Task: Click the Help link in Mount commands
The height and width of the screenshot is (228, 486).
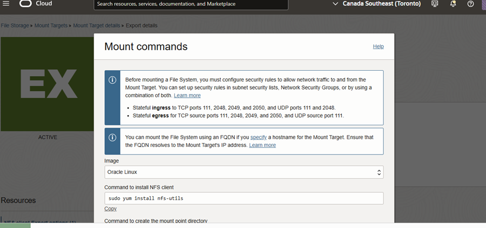Action: pyautogui.click(x=378, y=46)
